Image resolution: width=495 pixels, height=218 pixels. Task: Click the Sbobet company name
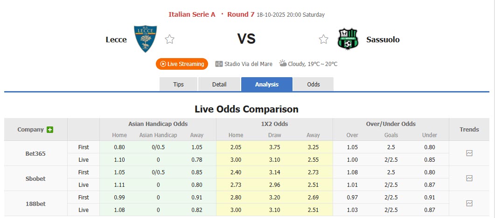35,178
